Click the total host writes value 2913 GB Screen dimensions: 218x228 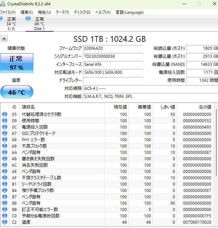click(x=202, y=56)
